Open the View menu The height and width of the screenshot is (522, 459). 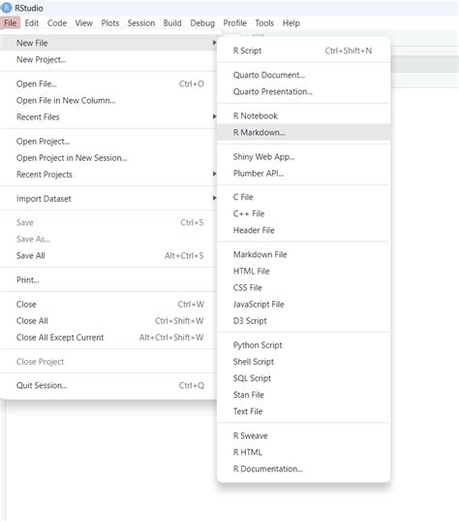83,23
